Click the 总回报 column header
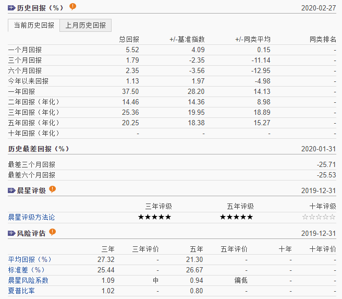The width and height of the screenshot is (342, 299). pos(129,39)
